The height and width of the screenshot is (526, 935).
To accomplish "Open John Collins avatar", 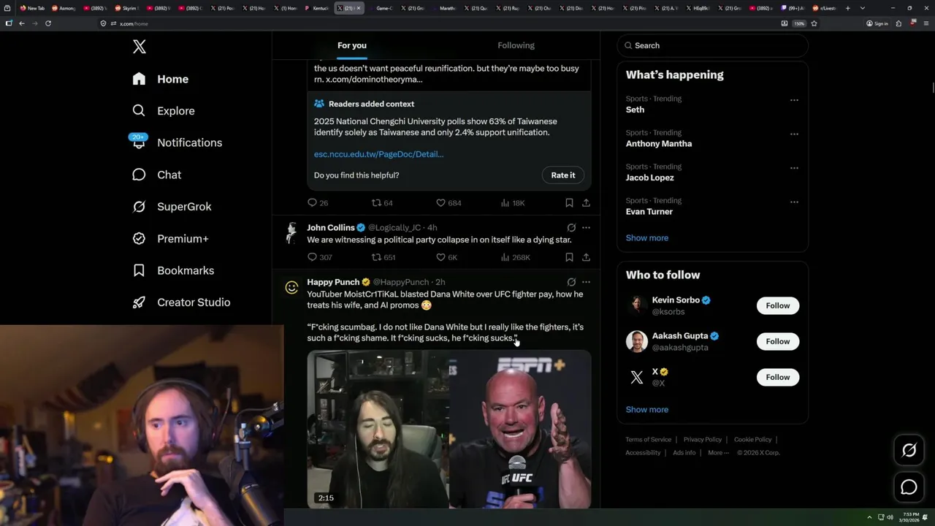I will [291, 234].
